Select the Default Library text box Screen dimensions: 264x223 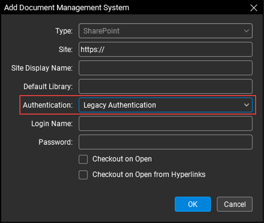click(165, 87)
